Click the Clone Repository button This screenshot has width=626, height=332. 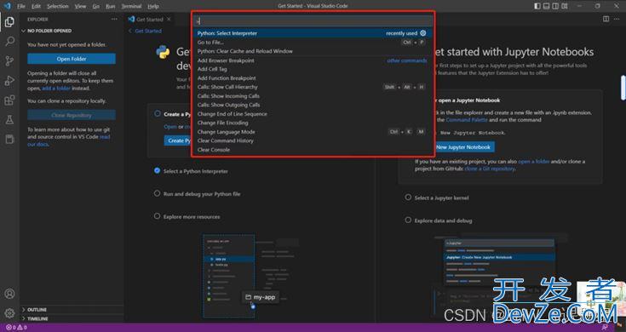(x=72, y=115)
